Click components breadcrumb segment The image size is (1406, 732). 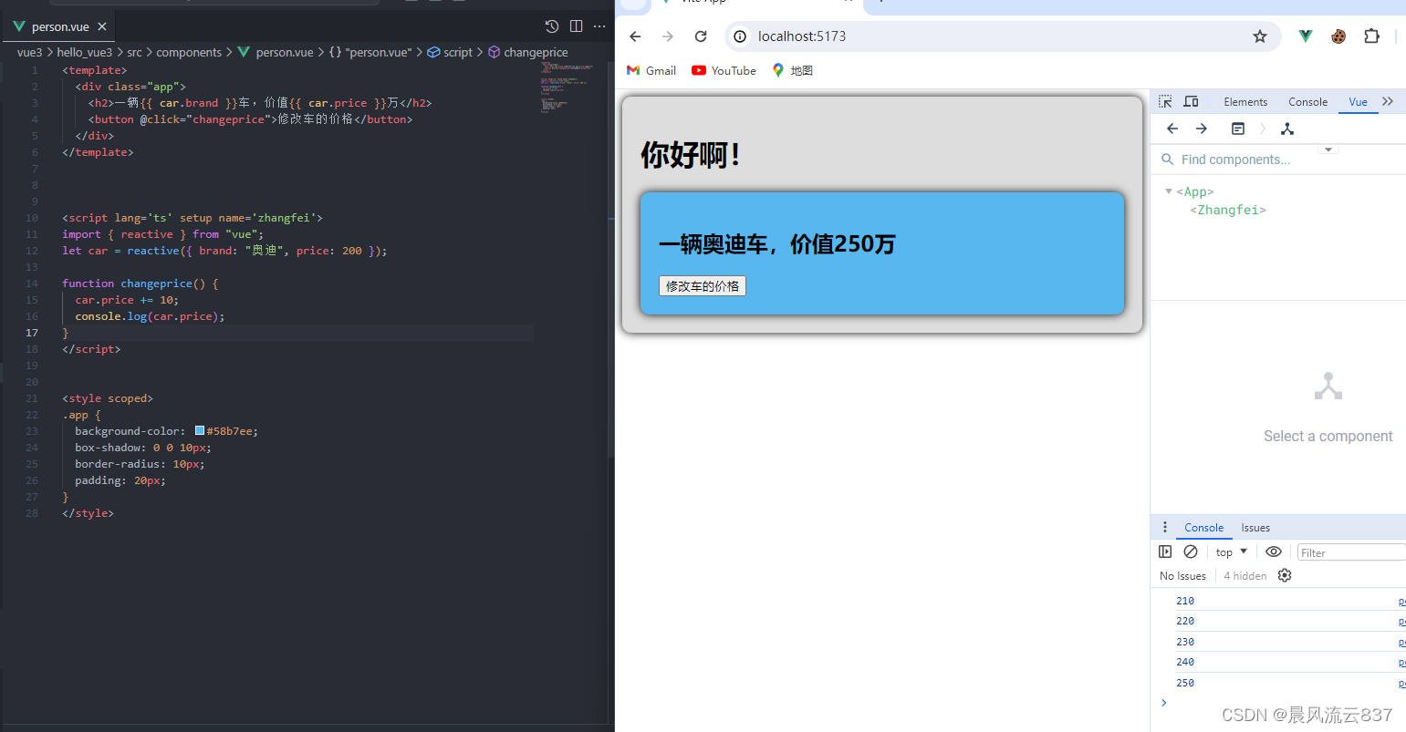189,52
